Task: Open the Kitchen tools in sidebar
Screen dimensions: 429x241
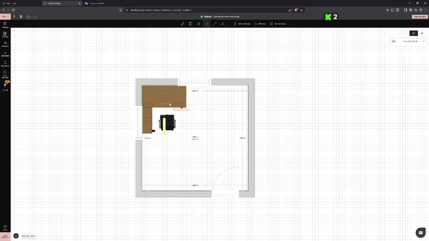Action: (x=5, y=35)
